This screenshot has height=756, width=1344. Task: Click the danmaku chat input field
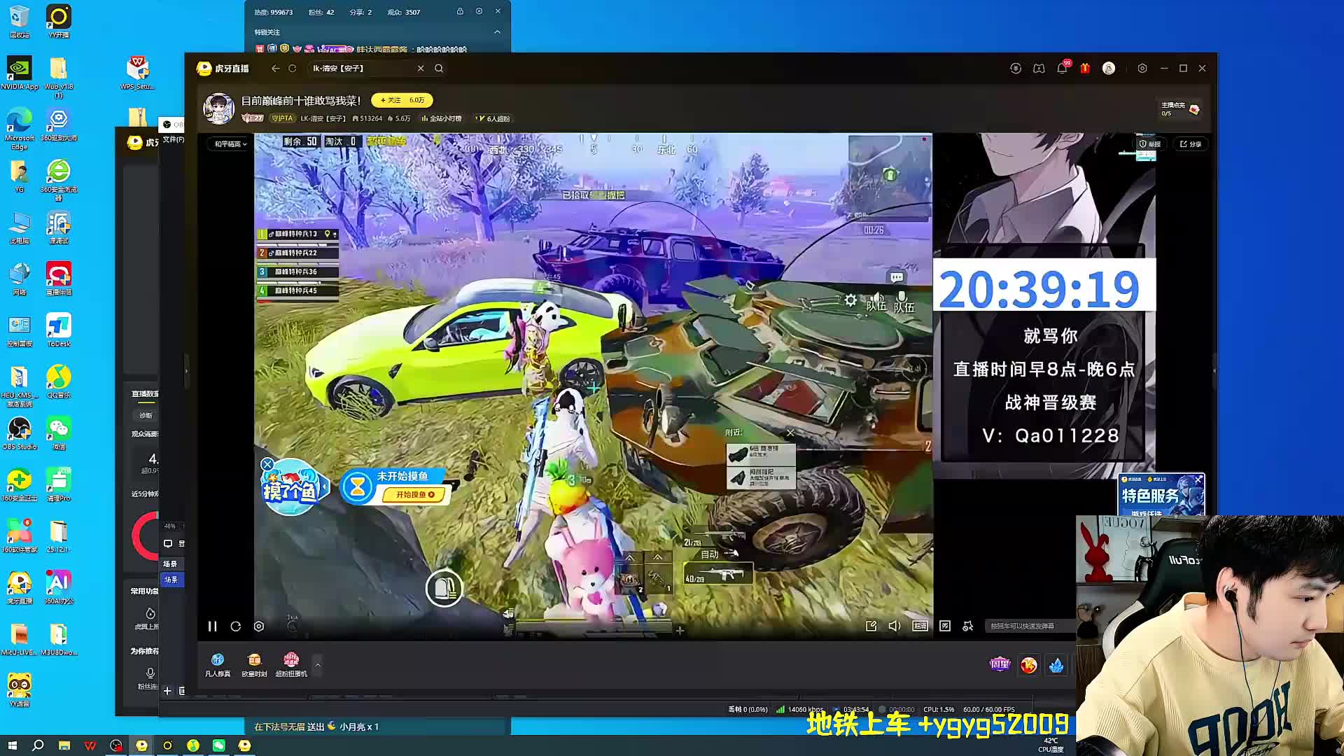coord(1025,626)
